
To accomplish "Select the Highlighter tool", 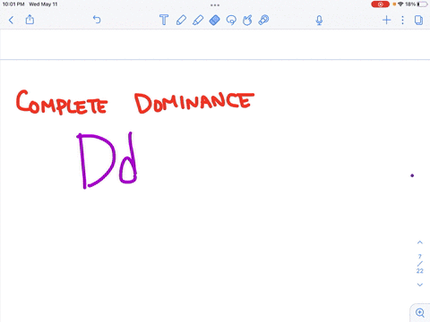I will [x=198, y=20].
